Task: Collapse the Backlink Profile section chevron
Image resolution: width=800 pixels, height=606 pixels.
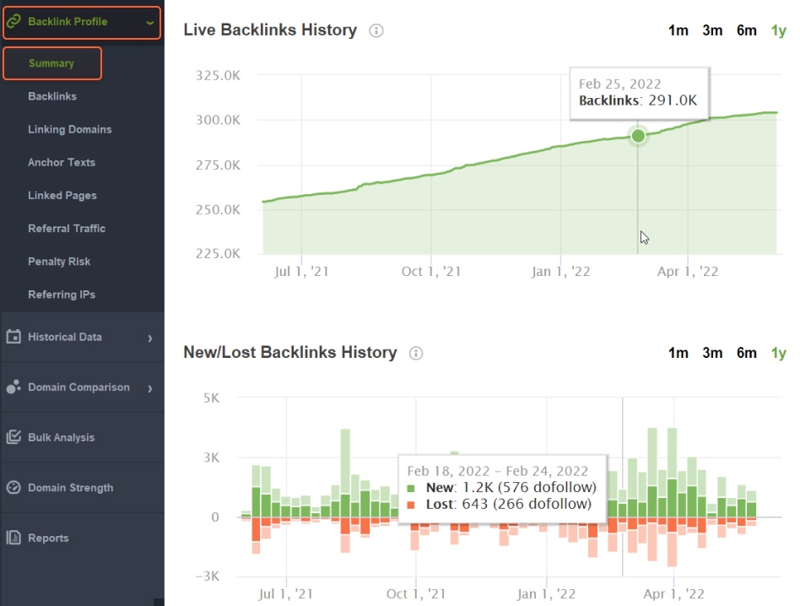Action: point(149,23)
